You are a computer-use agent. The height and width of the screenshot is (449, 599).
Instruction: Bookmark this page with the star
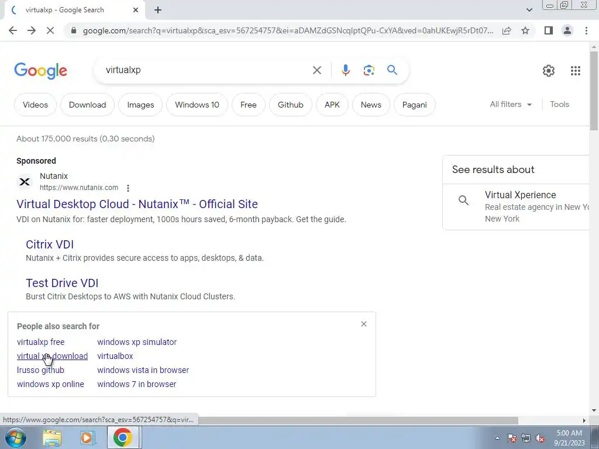pyautogui.click(x=525, y=30)
